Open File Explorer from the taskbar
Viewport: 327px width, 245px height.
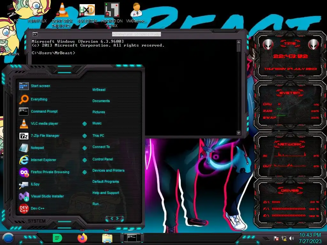coord(107,238)
